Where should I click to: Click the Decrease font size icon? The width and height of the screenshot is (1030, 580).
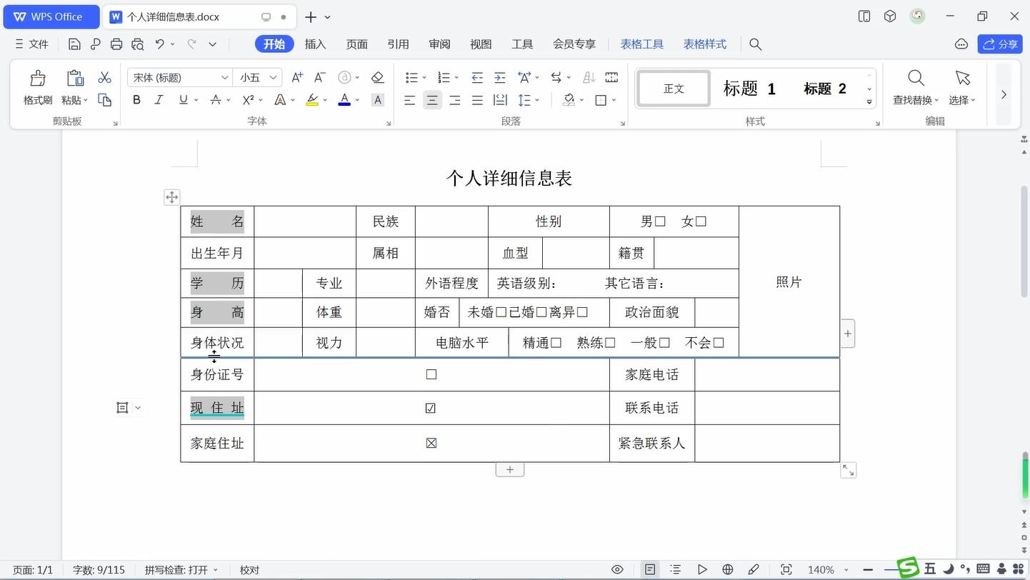click(320, 77)
